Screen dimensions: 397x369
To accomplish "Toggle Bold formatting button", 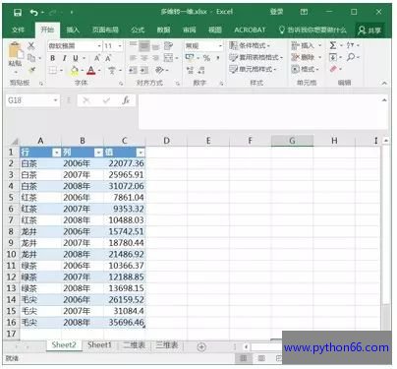I will (x=52, y=58).
